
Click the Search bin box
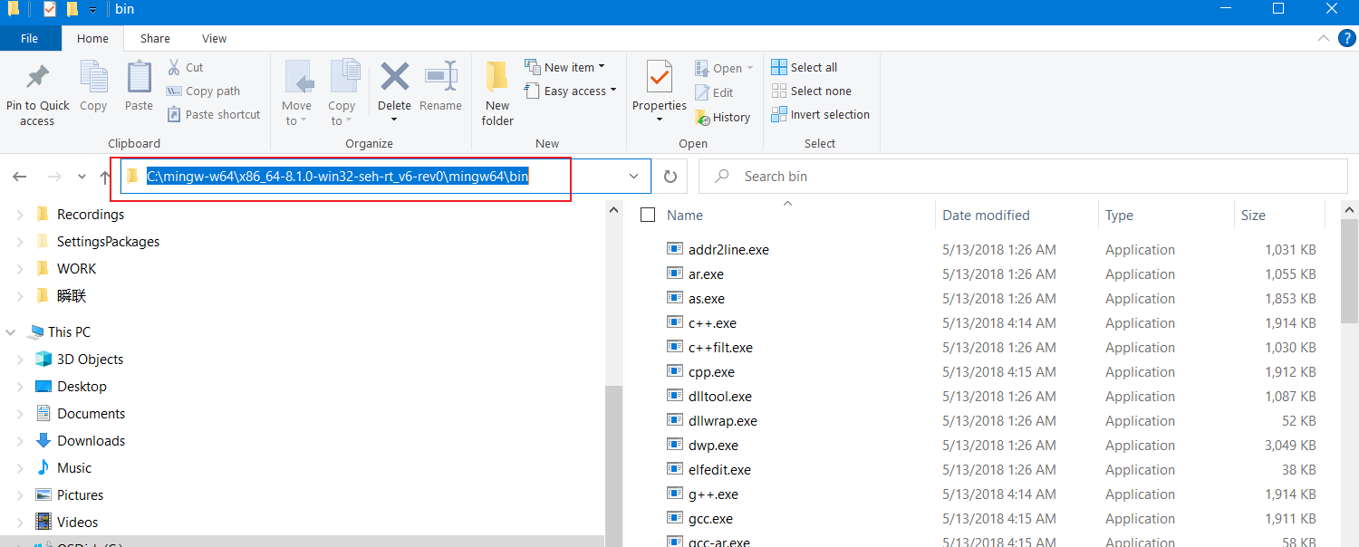point(1023,177)
